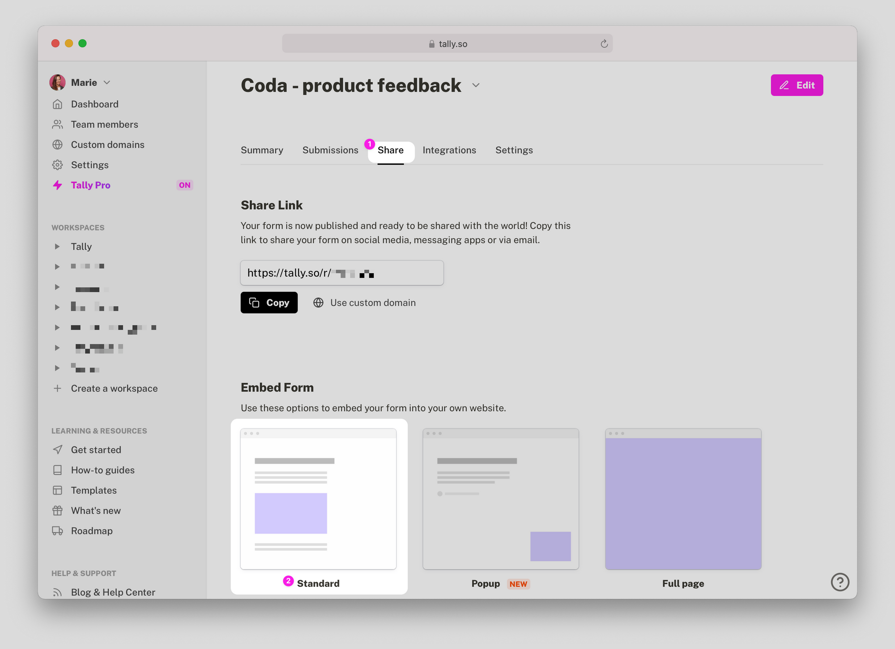Select the Popup embed thumbnail
Viewport: 895px width, 649px height.
click(x=501, y=499)
